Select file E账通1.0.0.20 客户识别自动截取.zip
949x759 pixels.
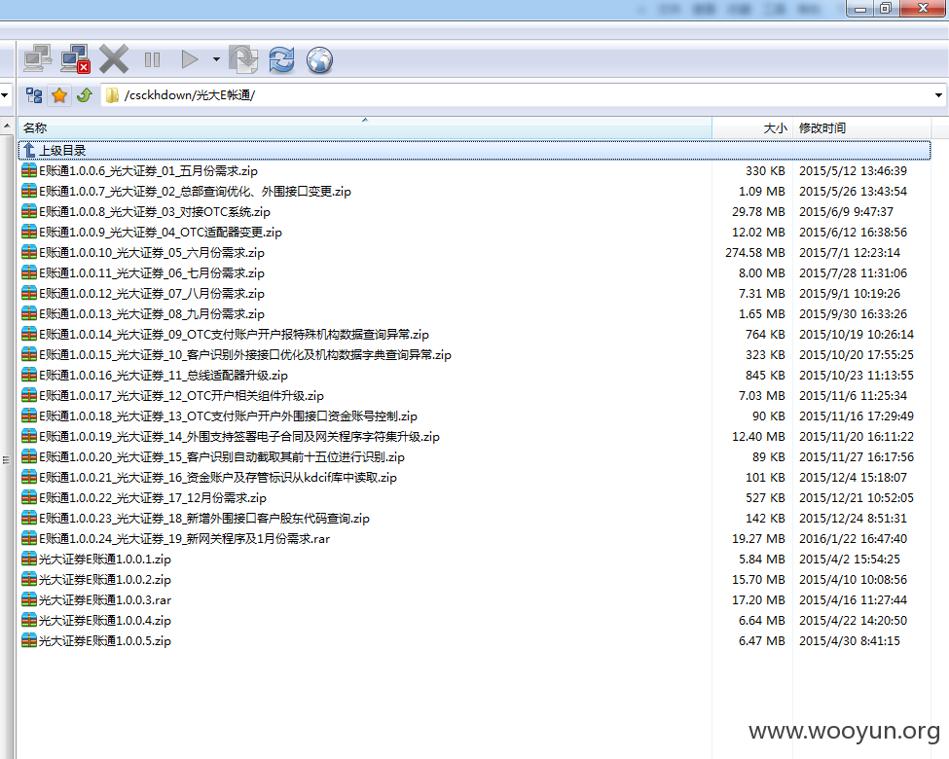coord(213,457)
